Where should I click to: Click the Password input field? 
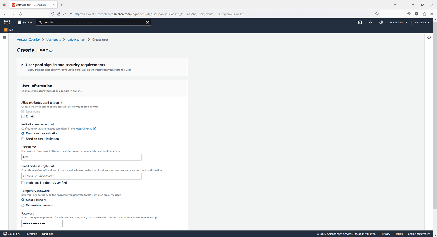42,224
